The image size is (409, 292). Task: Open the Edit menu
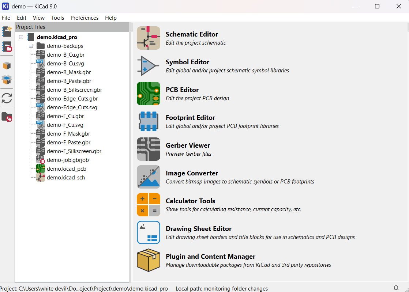(22, 18)
